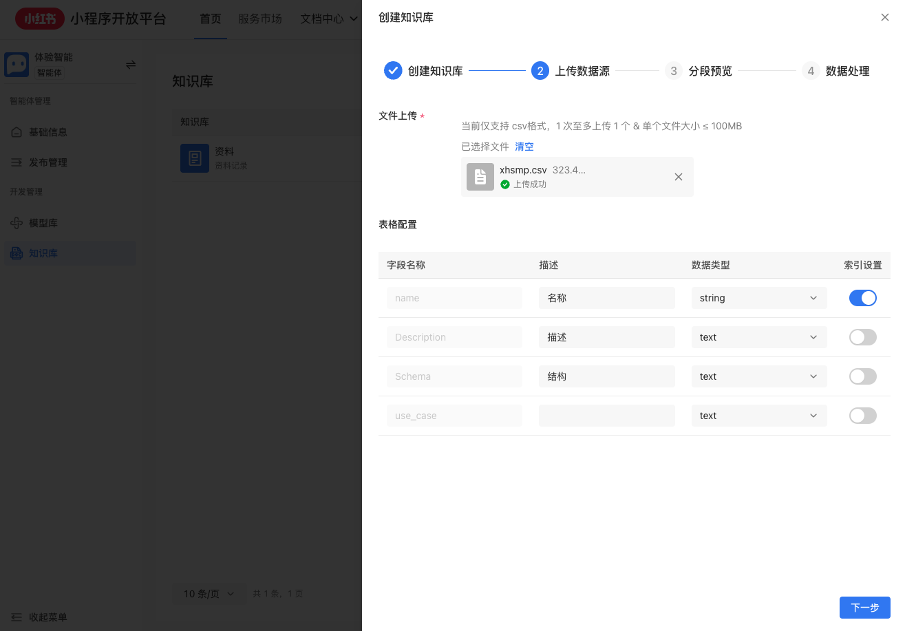Click 清空 to clear selected files

tap(524, 146)
